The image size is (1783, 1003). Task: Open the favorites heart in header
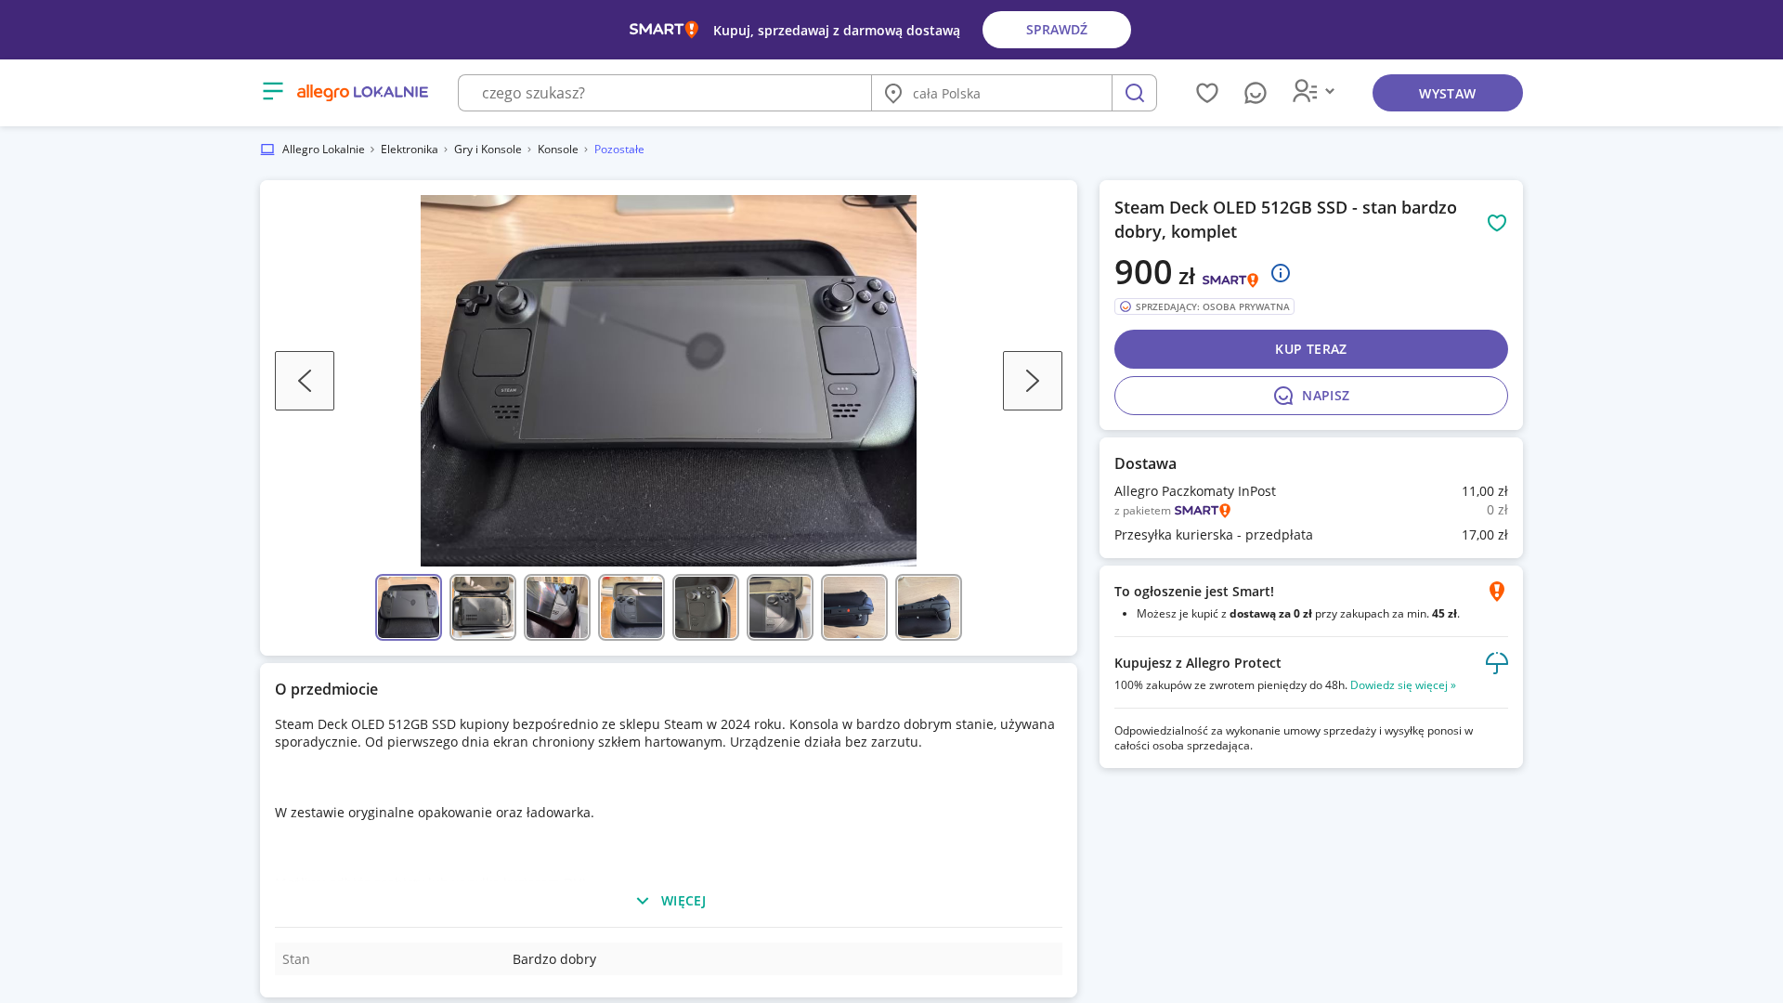1207,93
